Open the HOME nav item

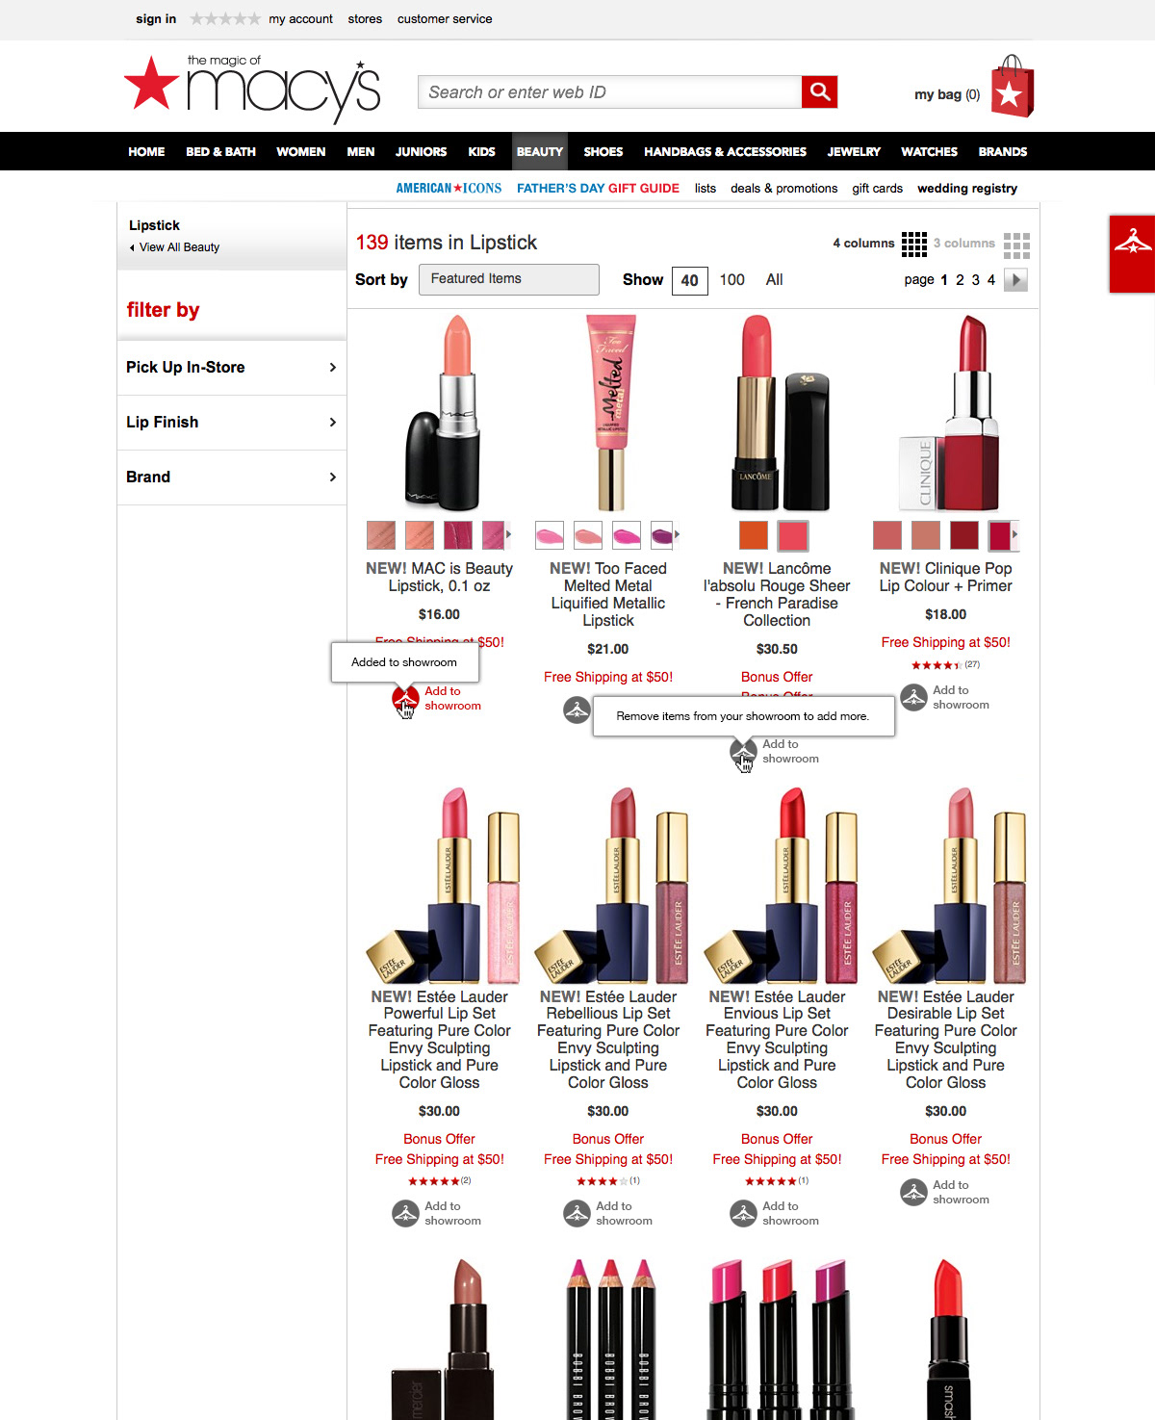click(146, 151)
